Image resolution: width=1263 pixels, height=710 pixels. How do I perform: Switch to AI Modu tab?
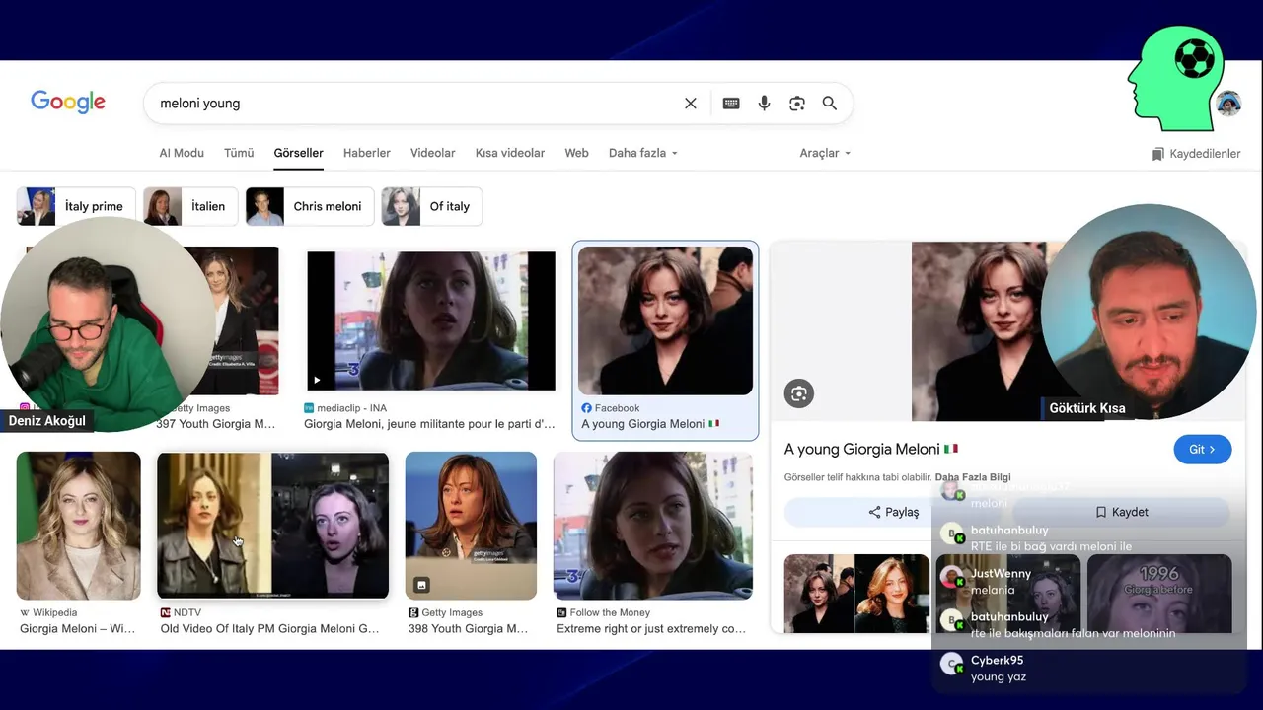(x=182, y=153)
